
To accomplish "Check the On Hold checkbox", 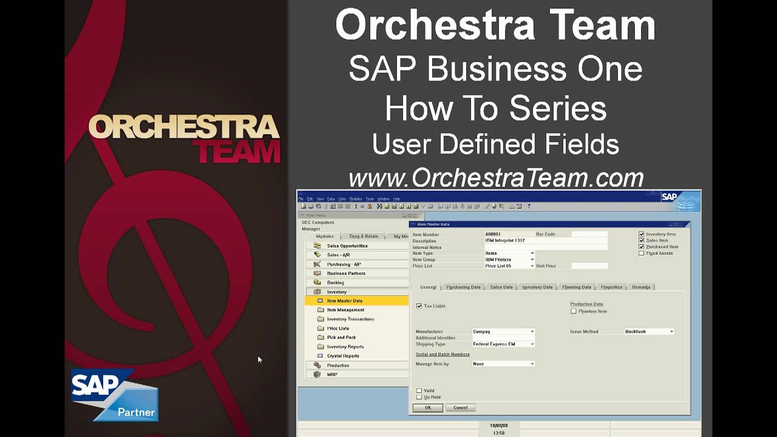I will [419, 397].
